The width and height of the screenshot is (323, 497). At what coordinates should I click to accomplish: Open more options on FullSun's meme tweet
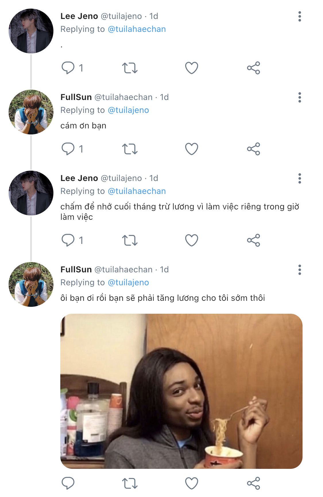[x=299, y=270]
